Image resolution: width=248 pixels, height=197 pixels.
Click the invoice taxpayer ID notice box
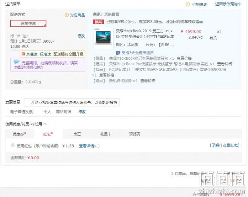click(72, 102)
